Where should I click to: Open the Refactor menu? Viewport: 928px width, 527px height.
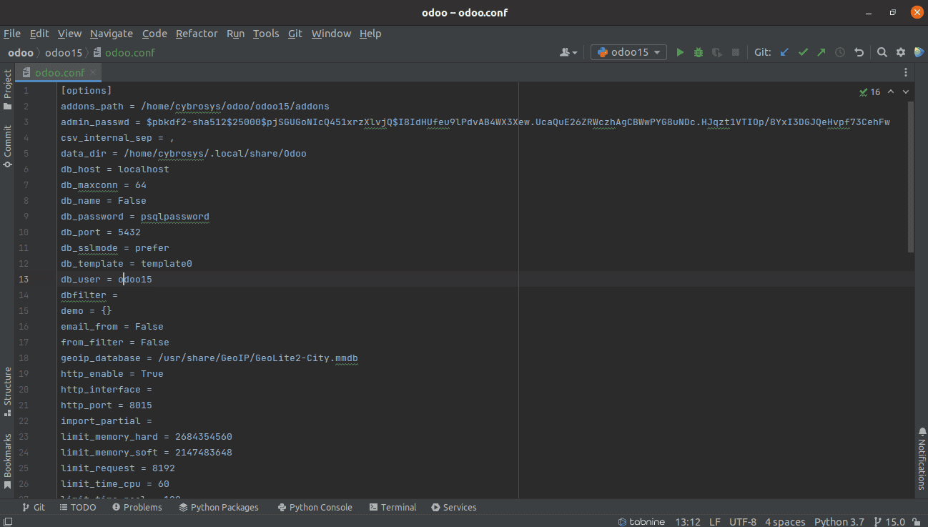click(x=197, y=34)
